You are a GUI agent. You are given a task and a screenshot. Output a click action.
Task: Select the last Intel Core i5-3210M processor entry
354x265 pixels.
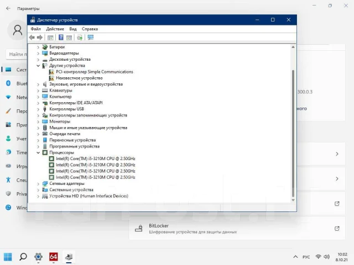pyautogui.click(x=96, y=177)
